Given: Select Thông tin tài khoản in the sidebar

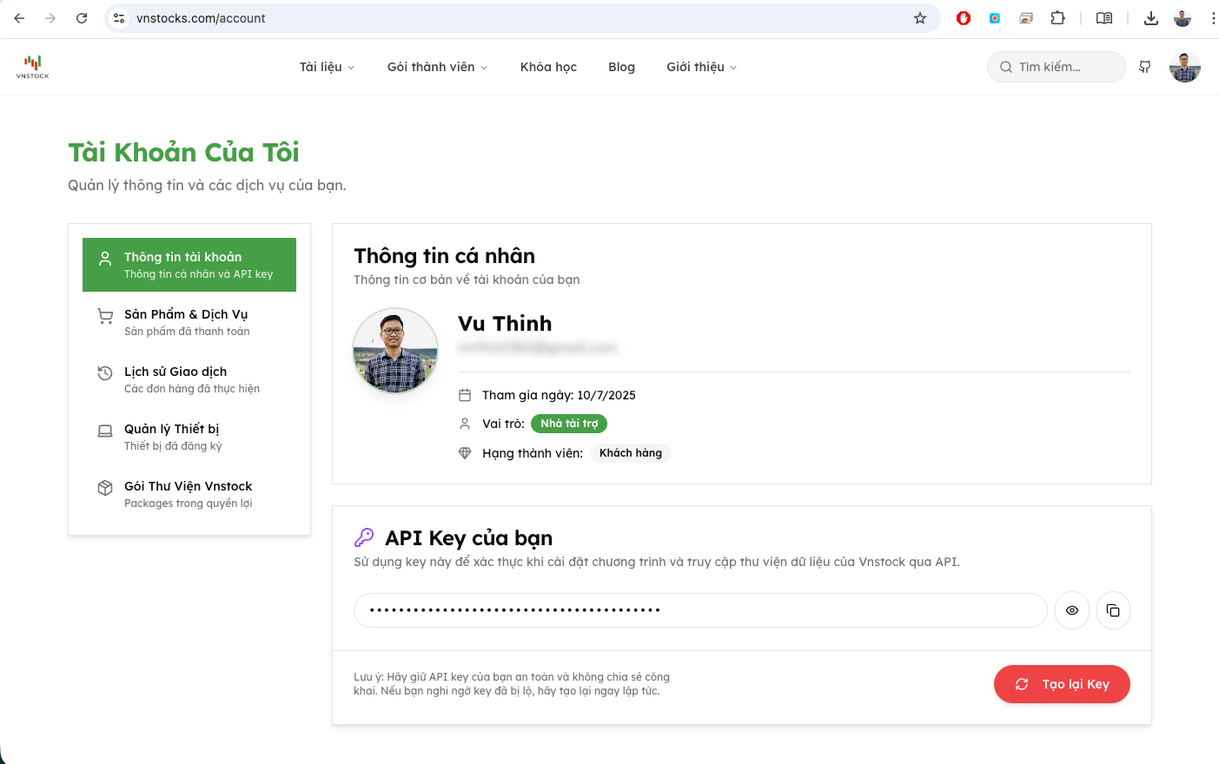Looking at the screenshot, I should 189,265.
